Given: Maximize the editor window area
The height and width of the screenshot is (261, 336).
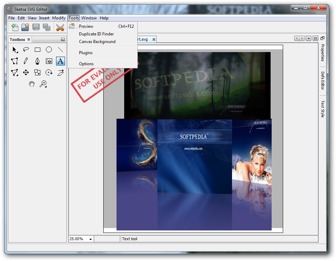Looking at the screenshot, I should pyautogui.click(x=315, y=39).
